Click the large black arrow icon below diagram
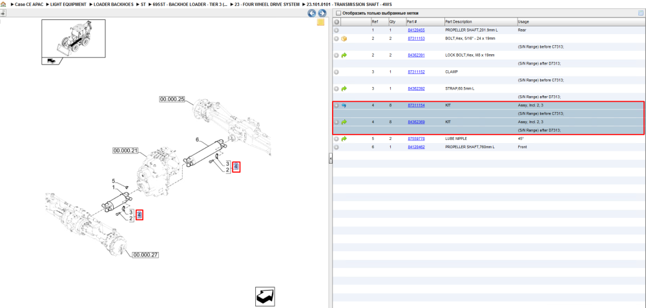The image size is (646, 308). pyautogui.click(x=265, y=296)
